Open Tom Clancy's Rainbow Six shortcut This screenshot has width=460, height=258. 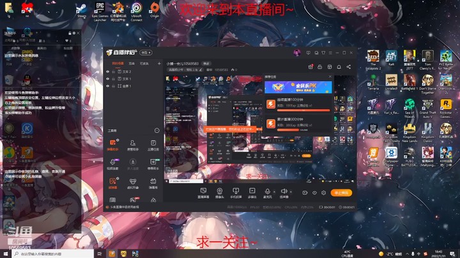(x=427, y=60)
